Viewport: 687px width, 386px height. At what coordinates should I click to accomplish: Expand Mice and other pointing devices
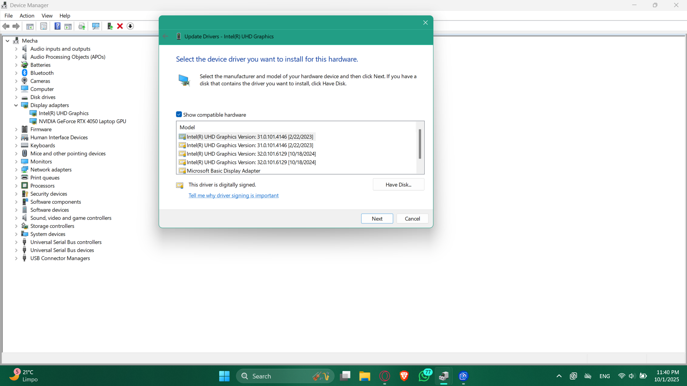pyautogui.click(x=16, y=154)
